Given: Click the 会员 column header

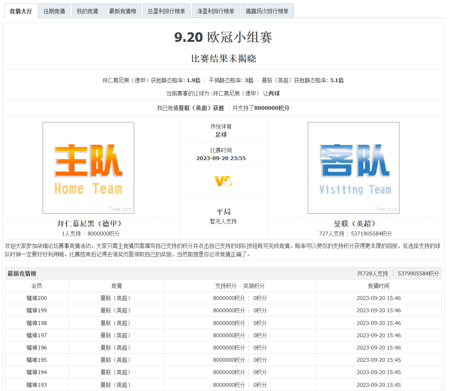Looking at the screenshot, I should click(x=36, y=285).
